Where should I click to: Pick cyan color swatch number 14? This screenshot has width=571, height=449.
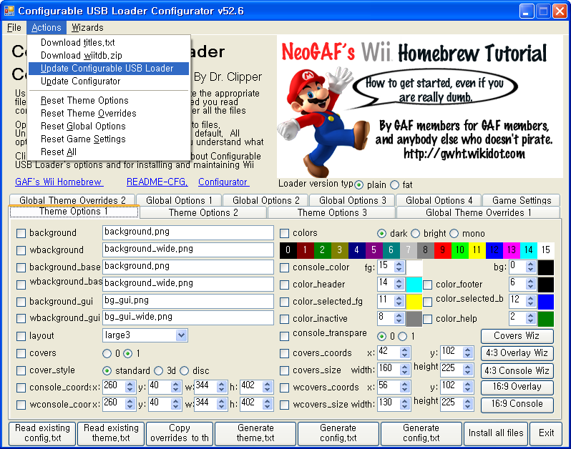point(528,250)
